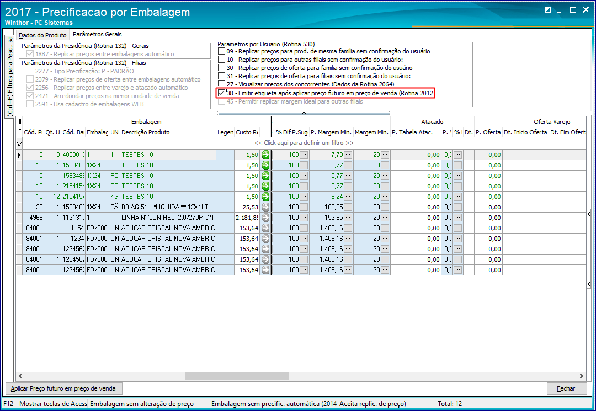Image resolution: width=596 pixels, height=411 pixels.
Task: Click Aplicar Preço futuro em preço de venda
Action: (63, 388)
